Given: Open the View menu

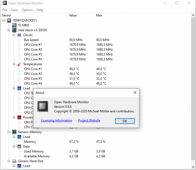Looking at the screenshot, I should click(14, 10).
